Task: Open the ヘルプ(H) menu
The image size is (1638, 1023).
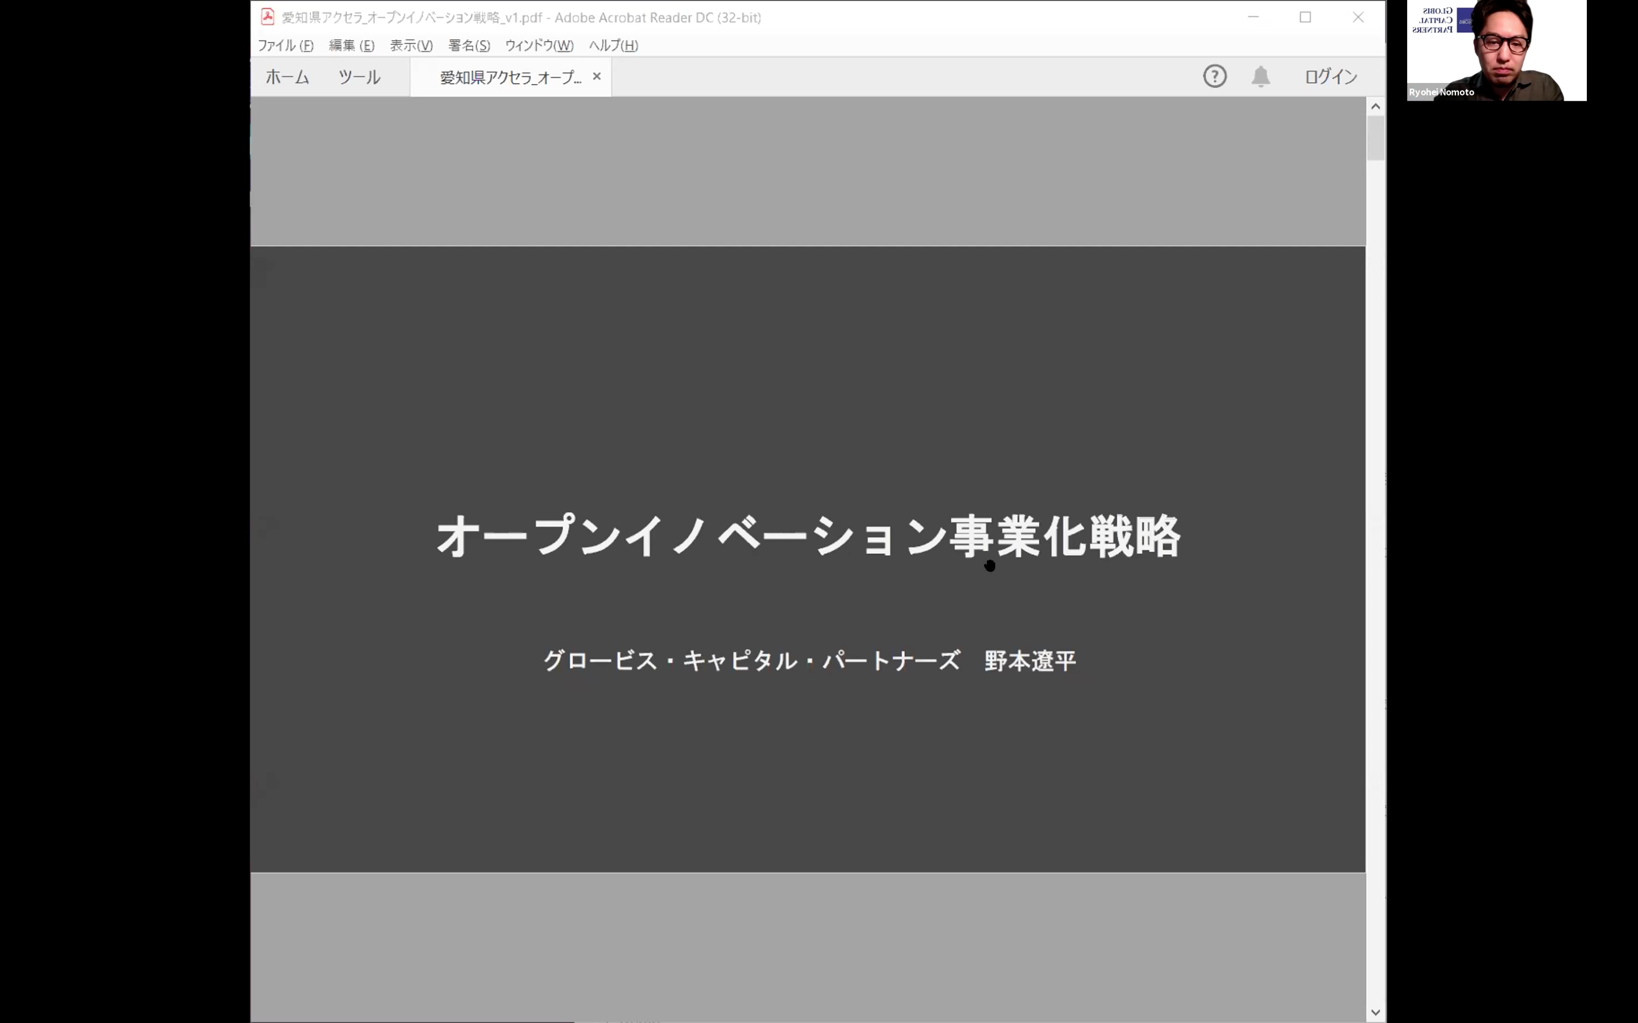Action: pyautogui.click(x=613, y=45)
